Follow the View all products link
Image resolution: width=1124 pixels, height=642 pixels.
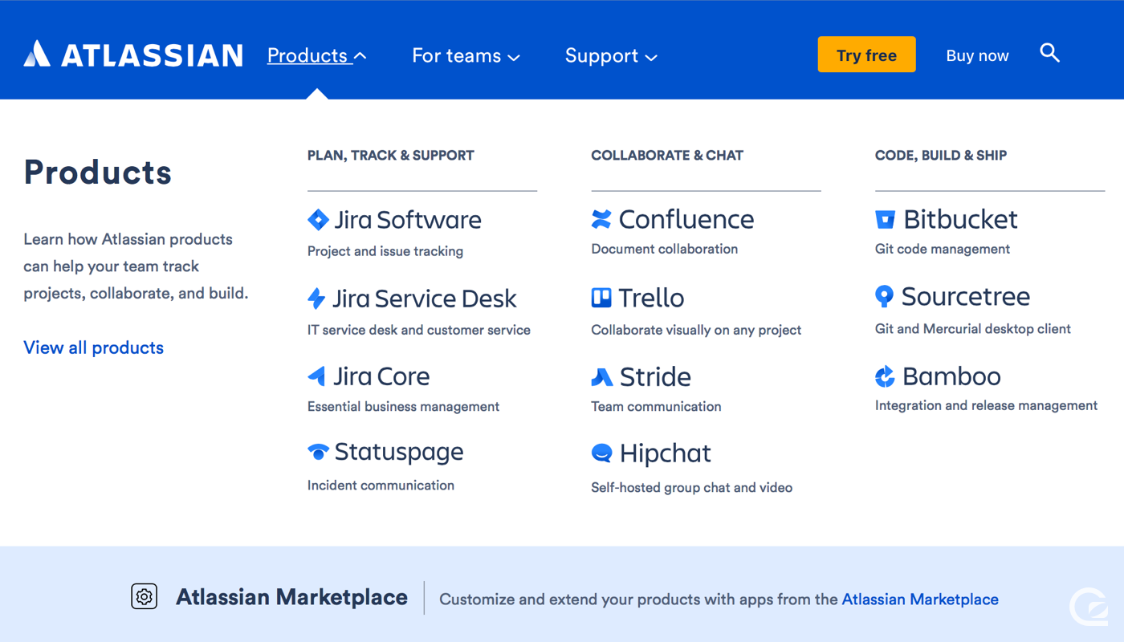coord(94,347)
